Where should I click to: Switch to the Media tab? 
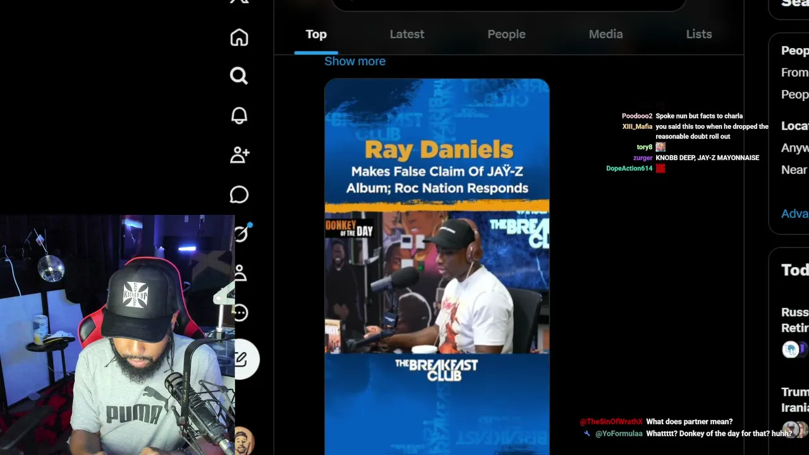605,34
